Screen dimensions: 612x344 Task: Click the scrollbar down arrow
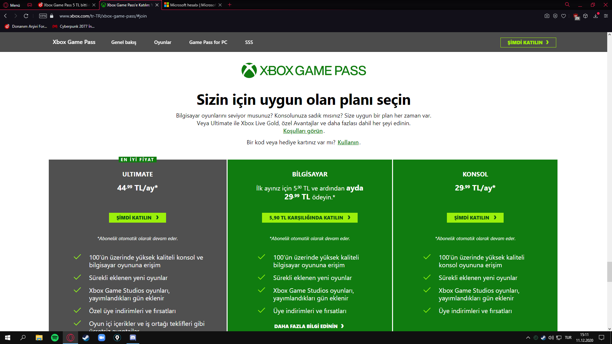pos(609,329)
